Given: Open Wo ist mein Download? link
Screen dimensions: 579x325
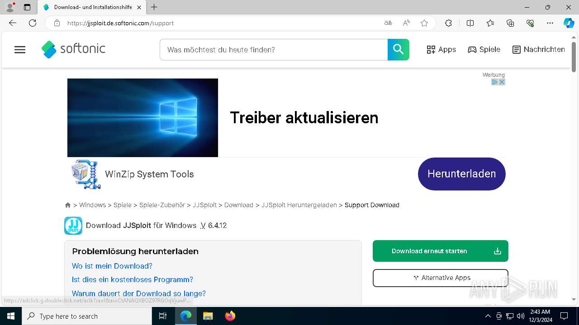Looking at the screenshot, I should pyautogui.click(x=112, y=266).
